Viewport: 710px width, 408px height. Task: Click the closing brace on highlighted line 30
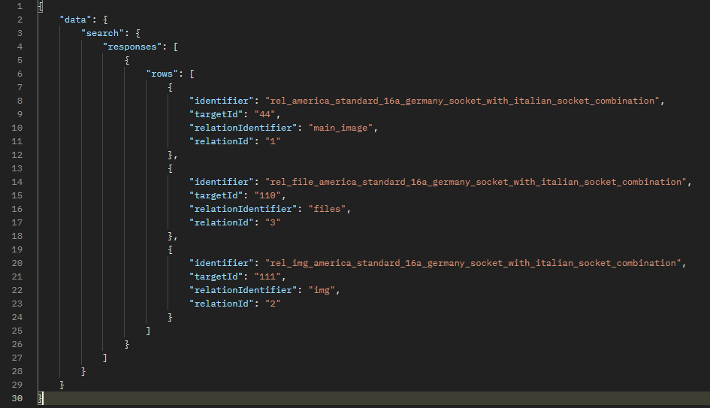pos(41,398)
